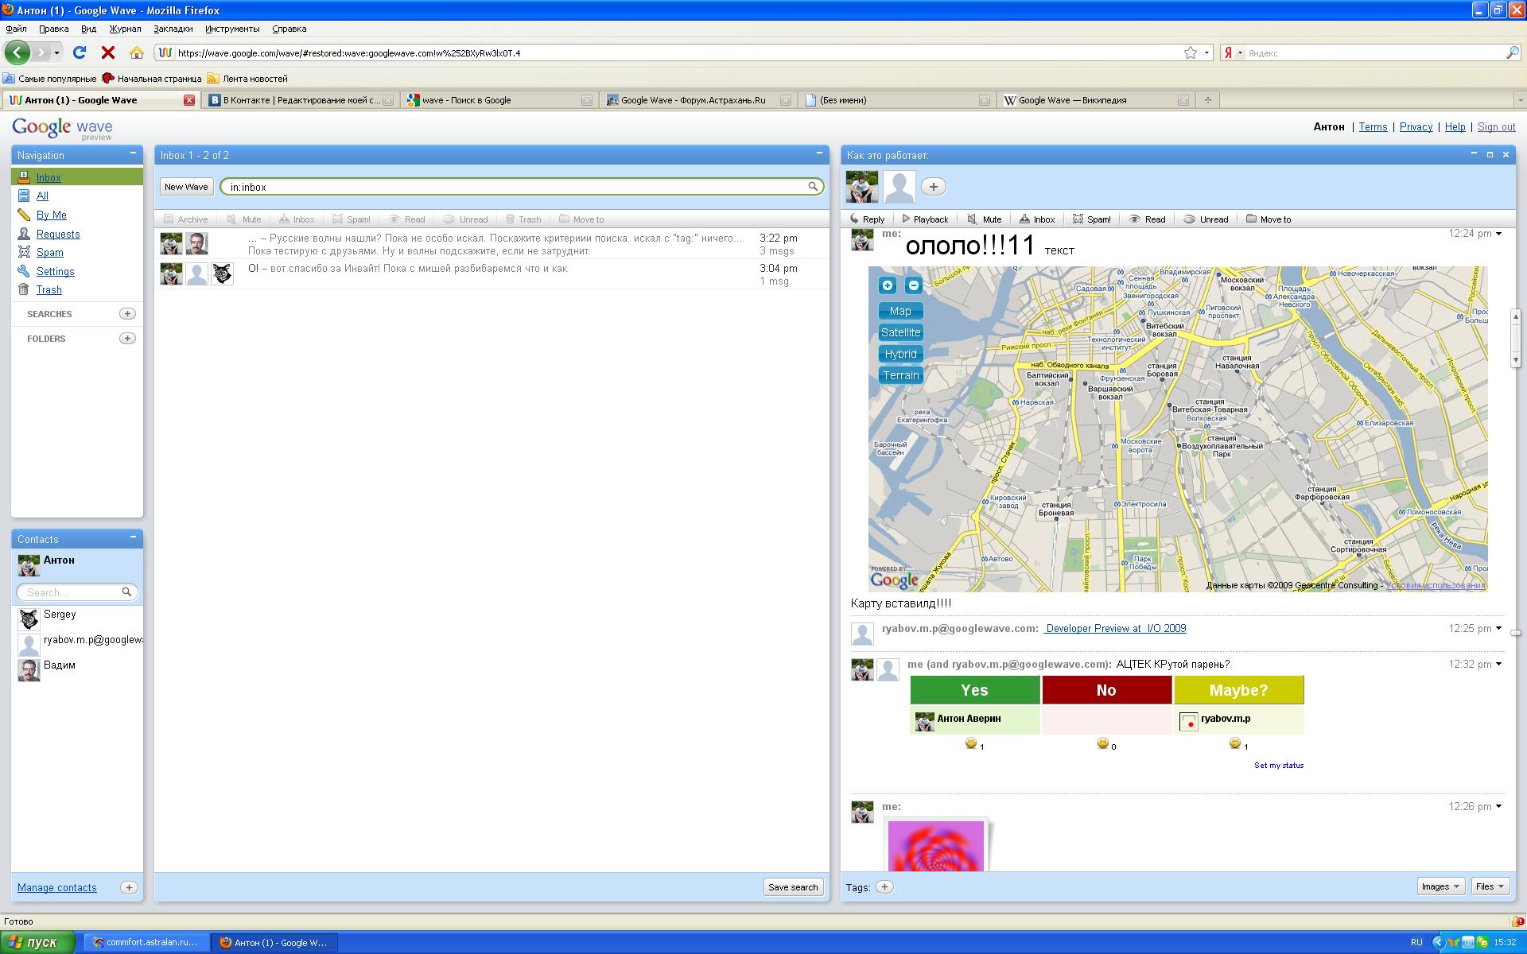Click the Firefox back navigation button

[17, 52]
